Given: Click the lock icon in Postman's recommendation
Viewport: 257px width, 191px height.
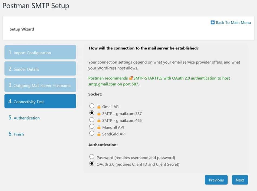Looking at the screenshot, I should (131, 78).
